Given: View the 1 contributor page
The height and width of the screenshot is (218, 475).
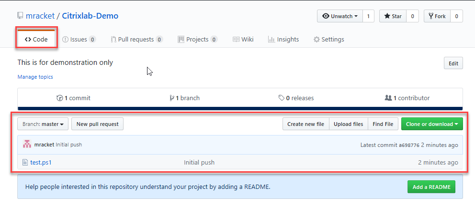Looking at the screenshot, I should pos(407,98).
